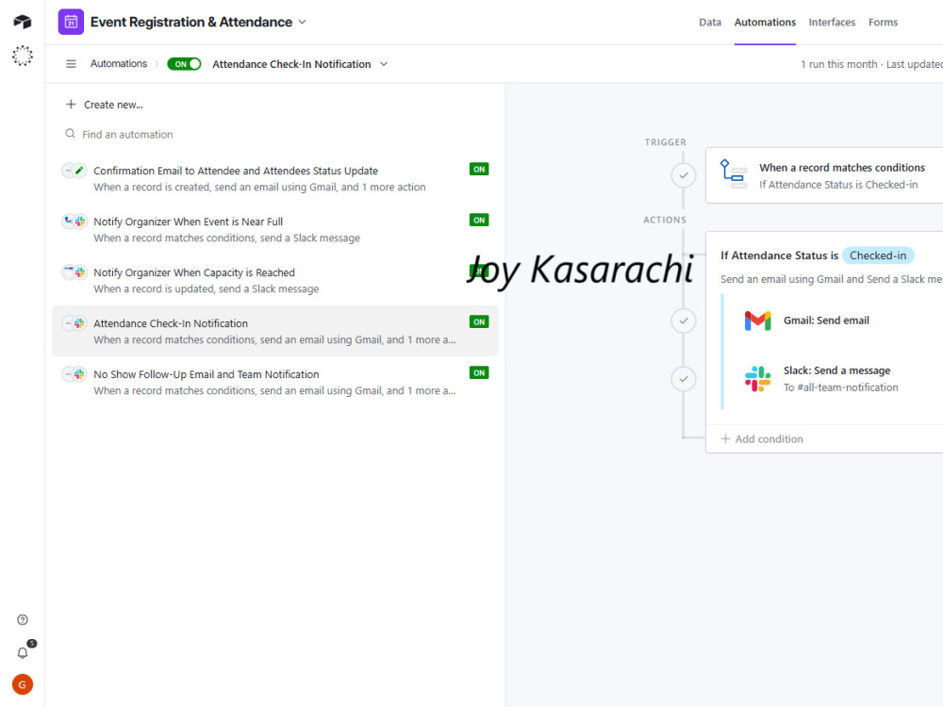This screenshot has height=707, width=943.
Task: Open the notifications bell icon
Action: point(23,653)
